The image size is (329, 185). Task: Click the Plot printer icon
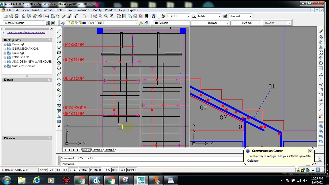(24, 16)
